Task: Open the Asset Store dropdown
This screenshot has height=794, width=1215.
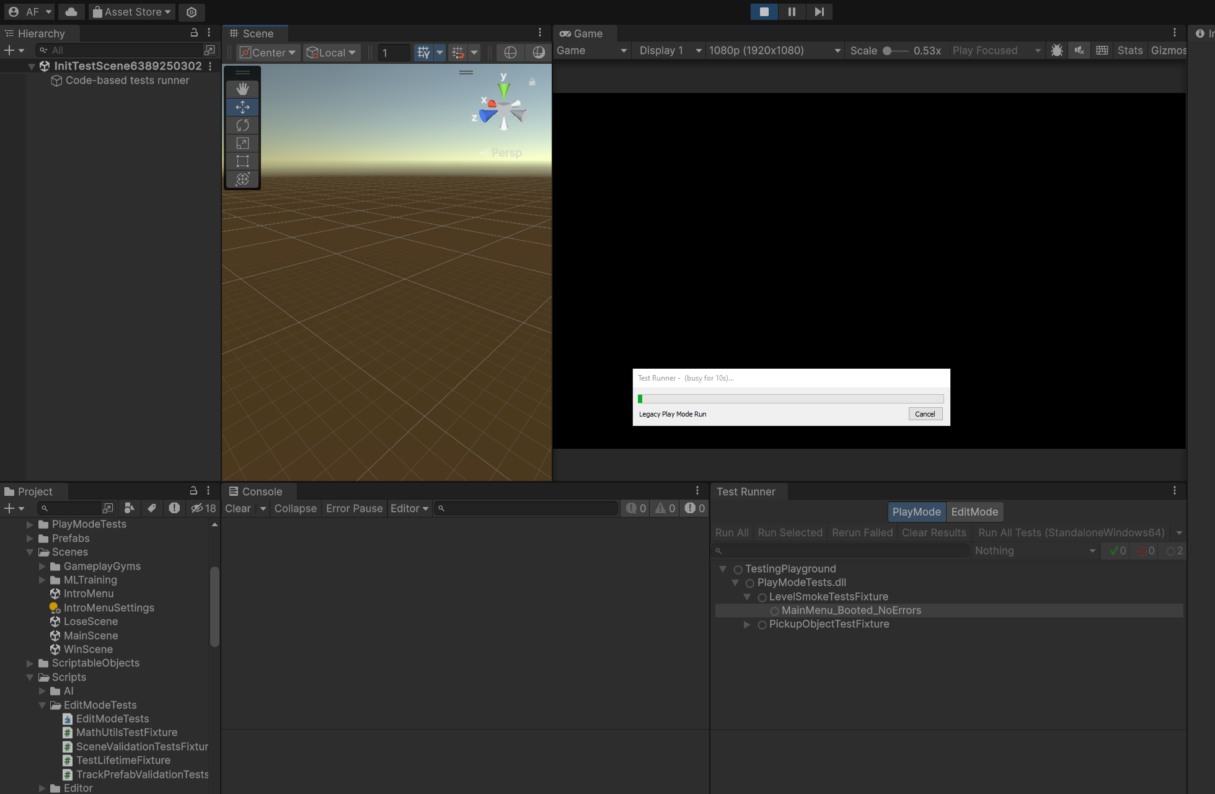Action: (x=132, y=12)
